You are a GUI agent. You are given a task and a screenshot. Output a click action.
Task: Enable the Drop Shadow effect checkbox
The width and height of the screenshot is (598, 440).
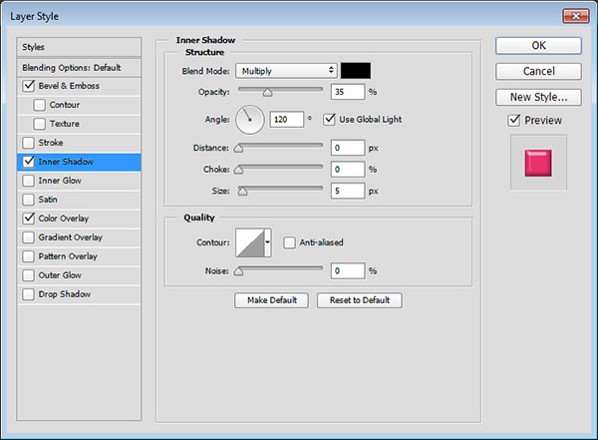point(28,294)
